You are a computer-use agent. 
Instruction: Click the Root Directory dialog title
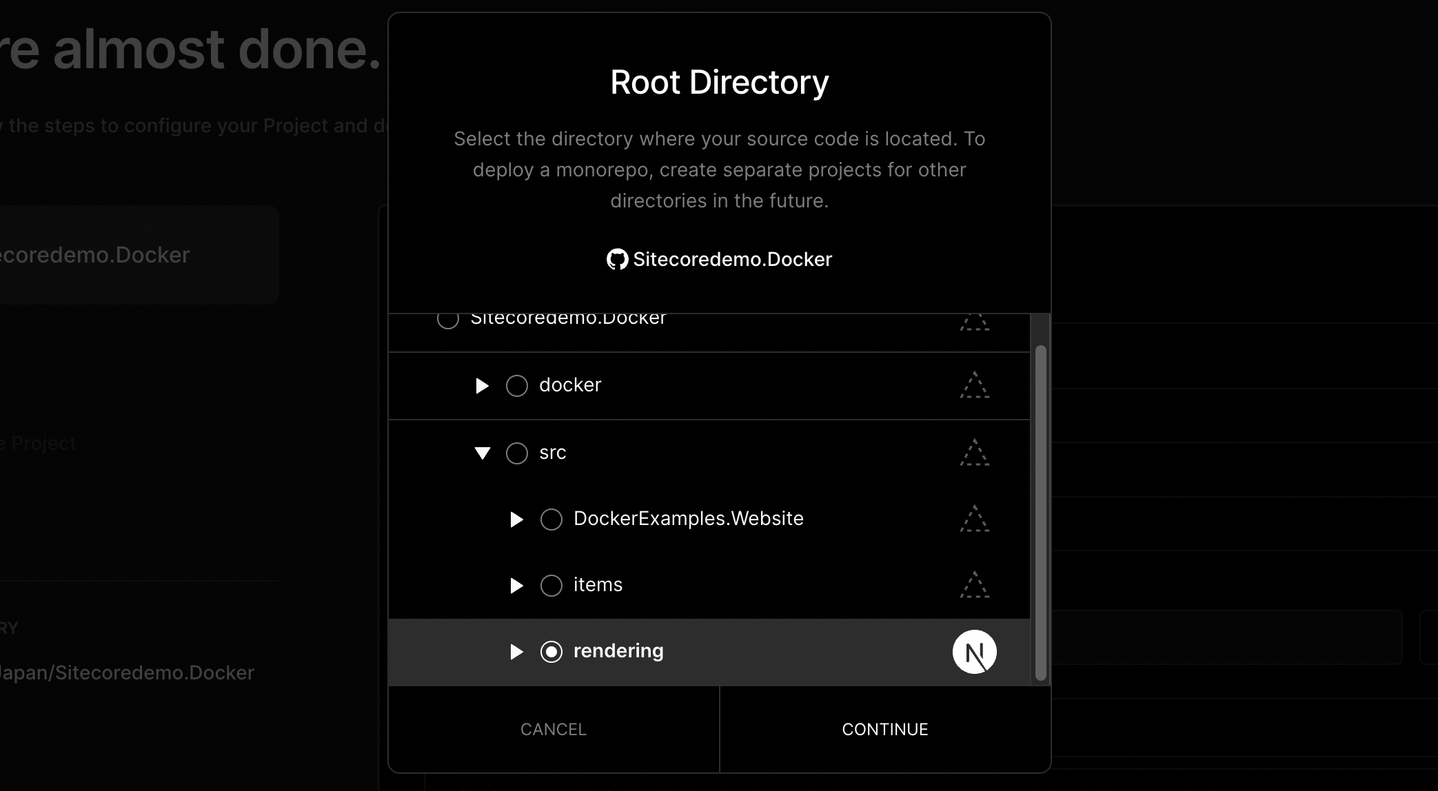719,82
